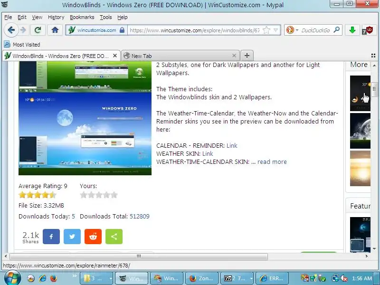
Task: Click the browser Back arrow button
Action: pos(11,30)
